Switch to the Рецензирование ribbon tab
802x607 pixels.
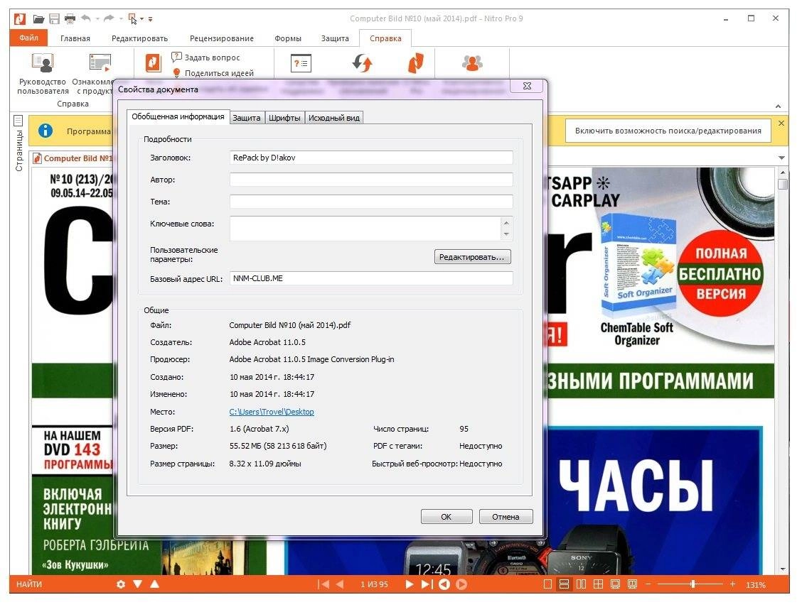pos(221,38)
